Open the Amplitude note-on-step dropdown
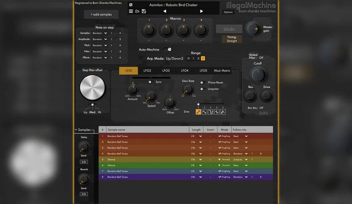Image resolution: width=352 pixels, height=204 pixels. [x=106, y=39]
